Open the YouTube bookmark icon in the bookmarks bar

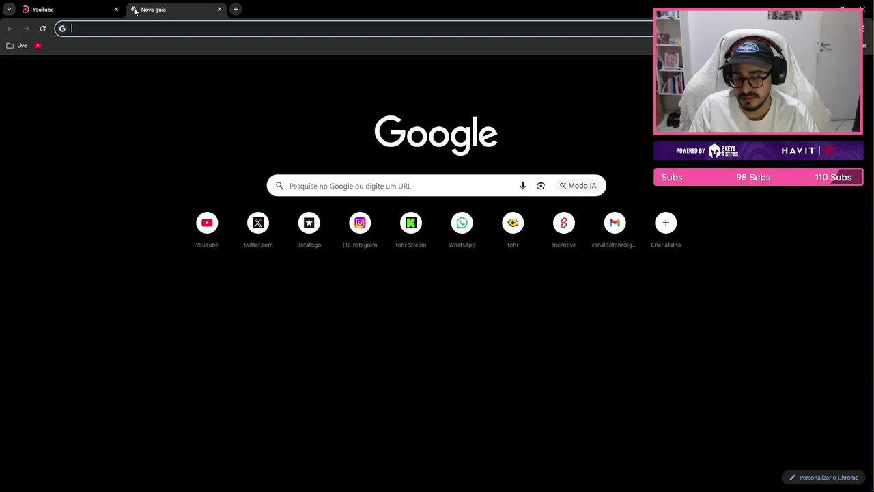38,46
